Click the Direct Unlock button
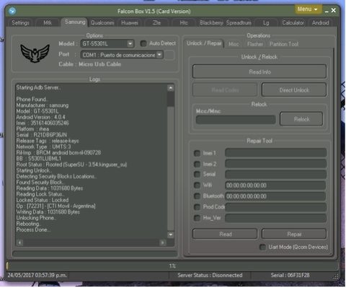This screenshot has width=346, height=288. [294, 90]
